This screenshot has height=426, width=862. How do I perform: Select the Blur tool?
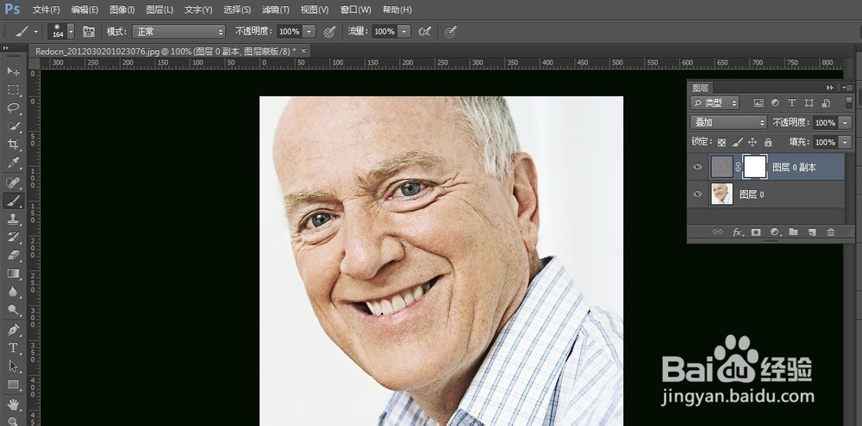13,292
